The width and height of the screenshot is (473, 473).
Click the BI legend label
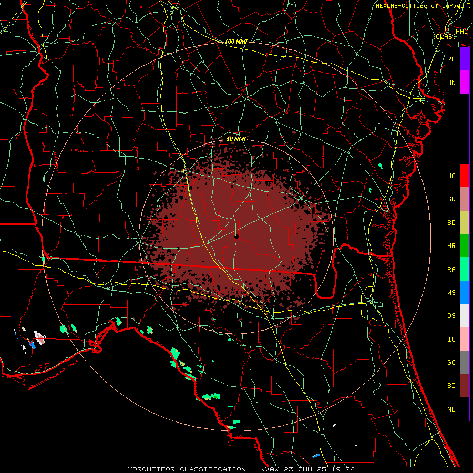tap(451, 386)
